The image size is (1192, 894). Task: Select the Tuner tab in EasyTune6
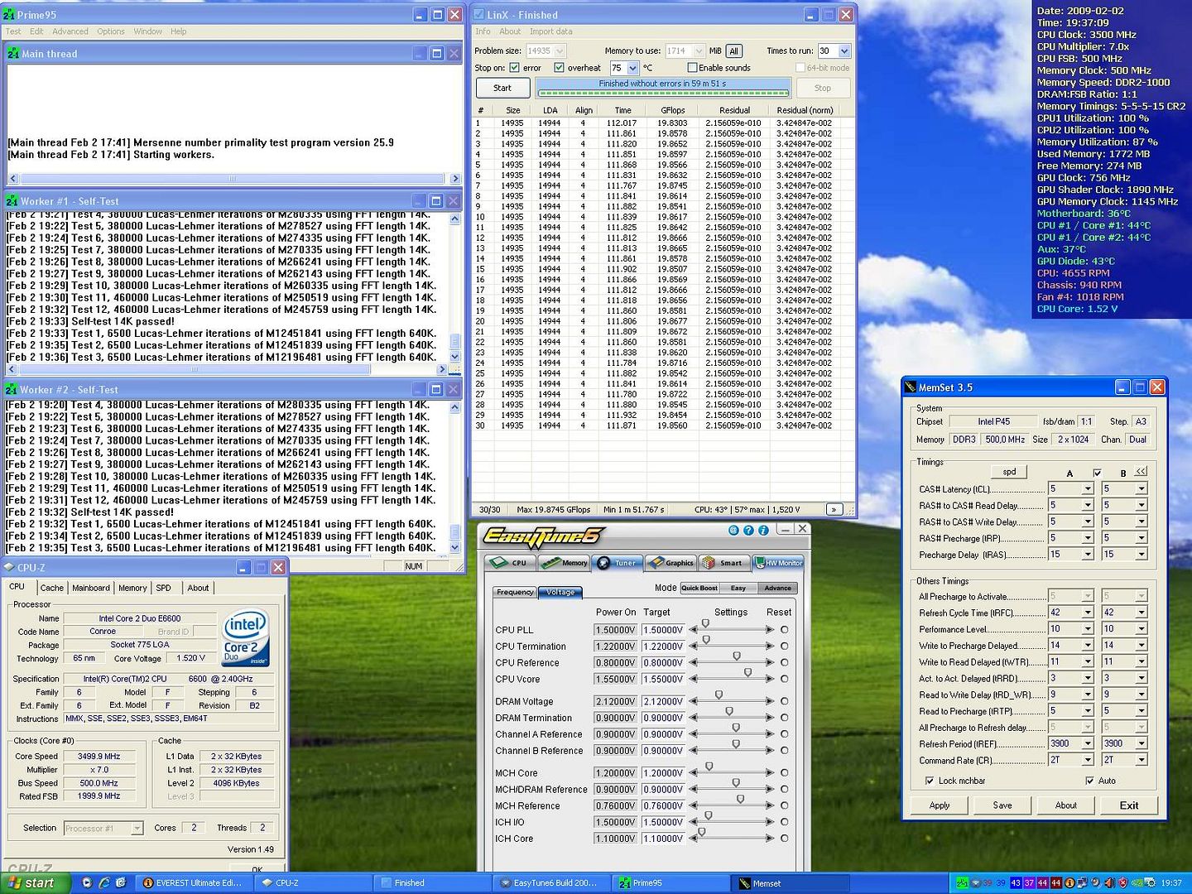coord(617,563)
